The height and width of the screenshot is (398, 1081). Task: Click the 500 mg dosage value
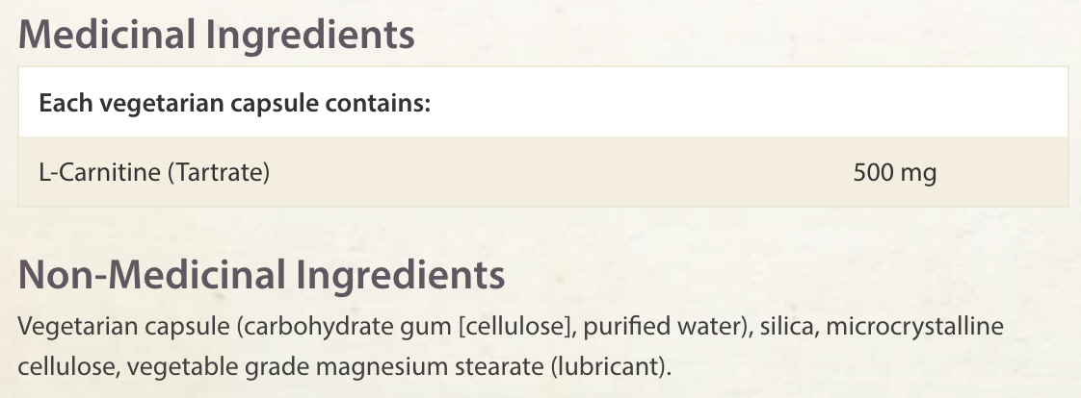pyautogui.click(x=894, y=173)
